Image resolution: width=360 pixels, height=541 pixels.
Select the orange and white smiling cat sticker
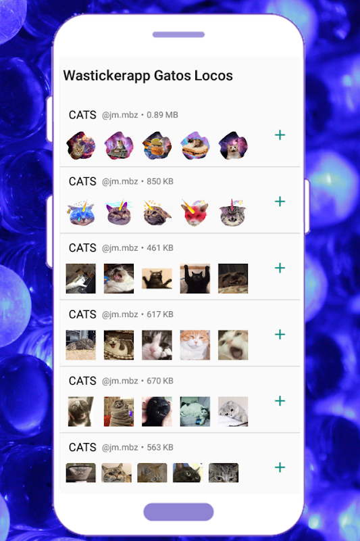[x=195, y=345]
